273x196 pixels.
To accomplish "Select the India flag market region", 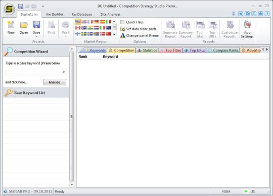I will click(90, 28).
